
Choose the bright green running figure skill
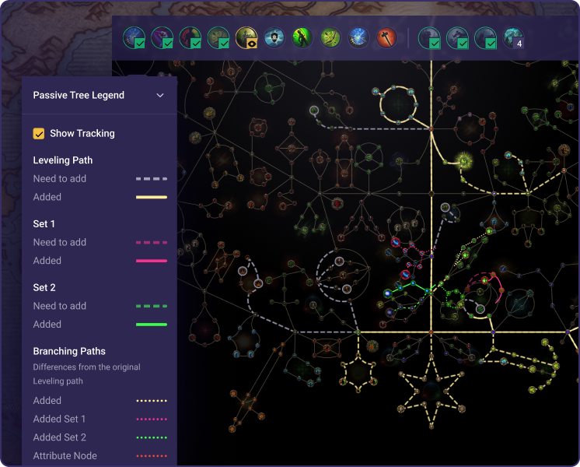pyautogui.click(x=302, y=37)
